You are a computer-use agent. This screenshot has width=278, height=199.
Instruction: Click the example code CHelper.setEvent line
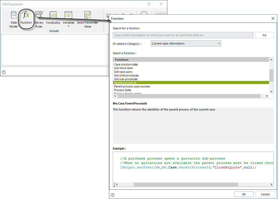(188, 167)
